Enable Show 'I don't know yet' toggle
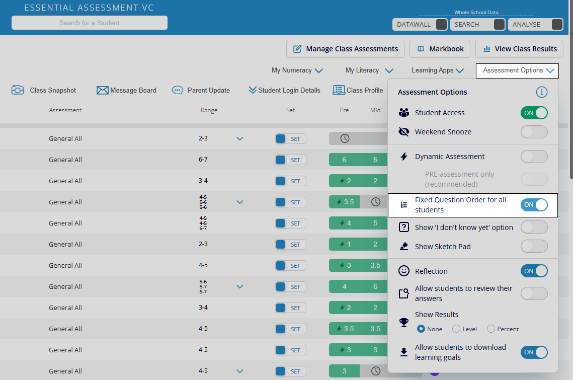This screenshot has height=380, width=573. point(534,227)
